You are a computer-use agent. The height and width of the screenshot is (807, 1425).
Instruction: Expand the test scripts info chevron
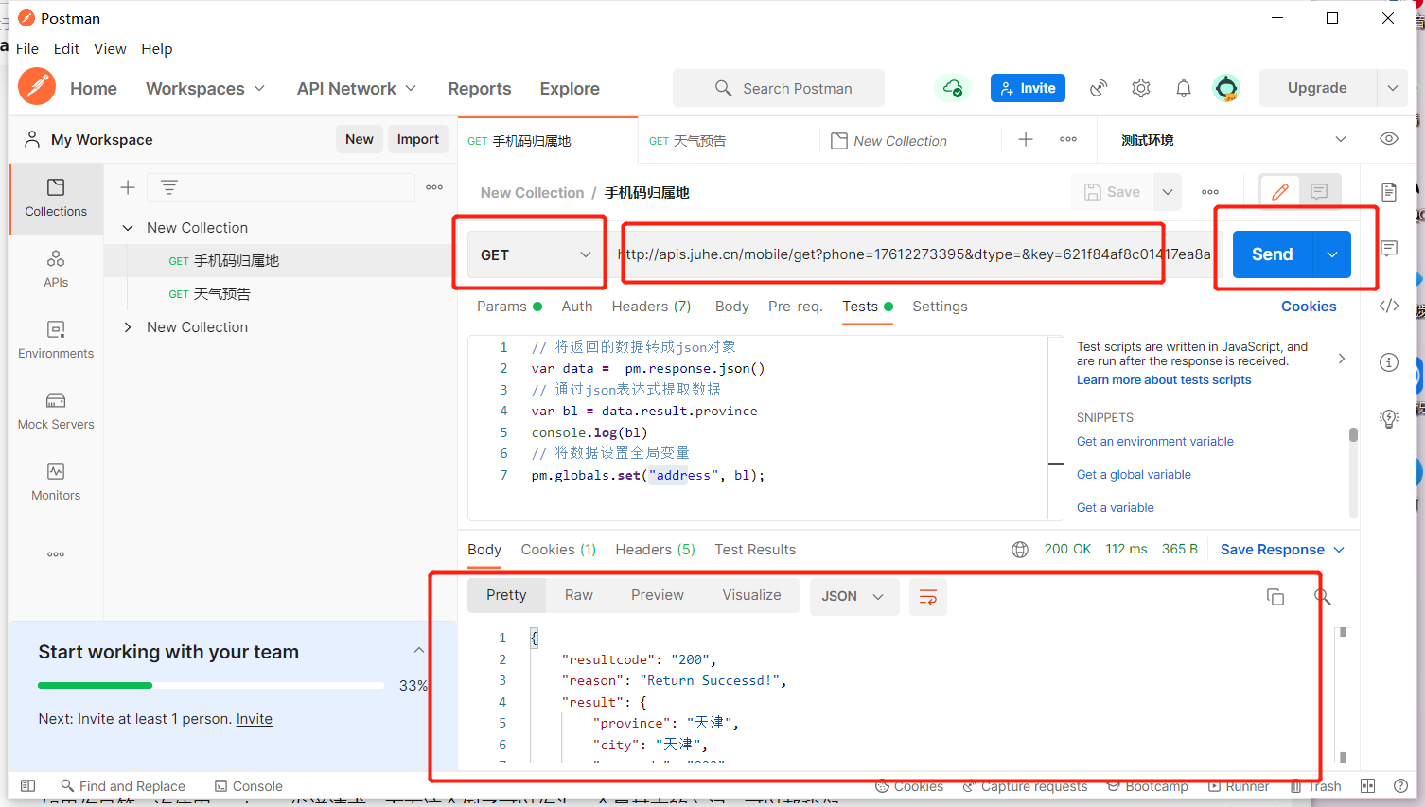(x=1342, y=359)
